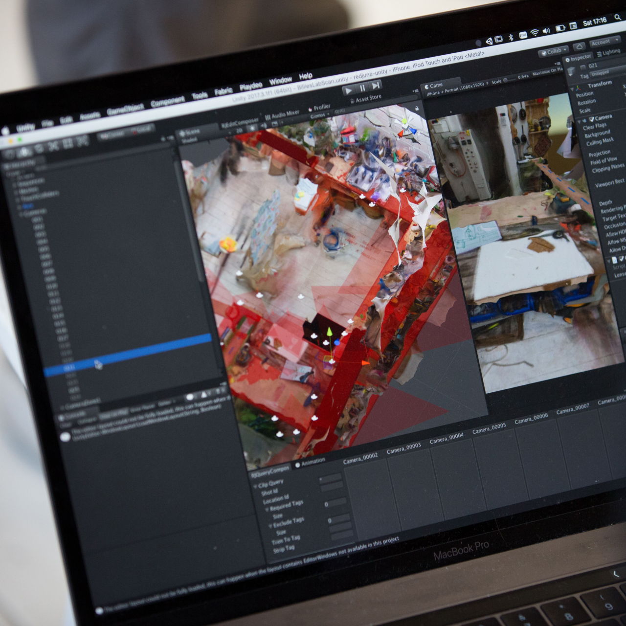The width and height of the screenshot is (626, 626).
Task: Select the highlighted camera row in Hierarchy
Action: (128, 354)
